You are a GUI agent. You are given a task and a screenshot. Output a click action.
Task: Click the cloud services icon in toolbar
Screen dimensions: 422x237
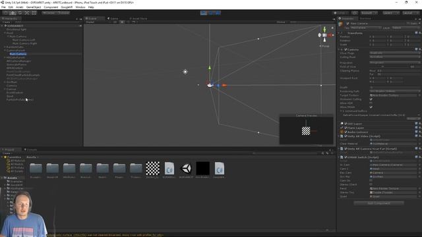point(355,13)
